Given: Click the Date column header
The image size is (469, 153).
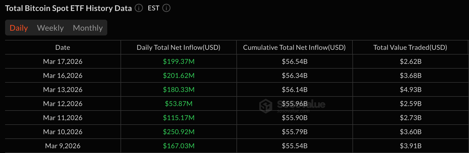Looking at the screenshot, I should [x=63, y=48].
